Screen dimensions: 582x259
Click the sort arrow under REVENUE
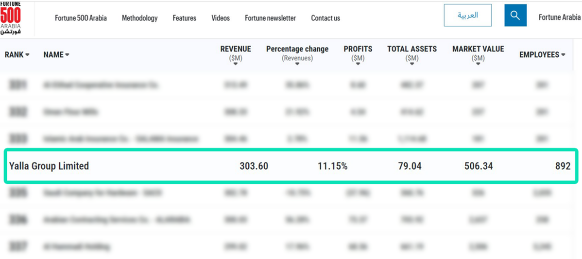tap(236, 64)
